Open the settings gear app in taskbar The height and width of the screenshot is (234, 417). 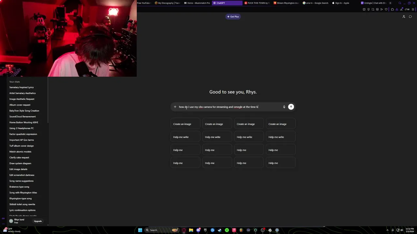[x=277, y=230]
